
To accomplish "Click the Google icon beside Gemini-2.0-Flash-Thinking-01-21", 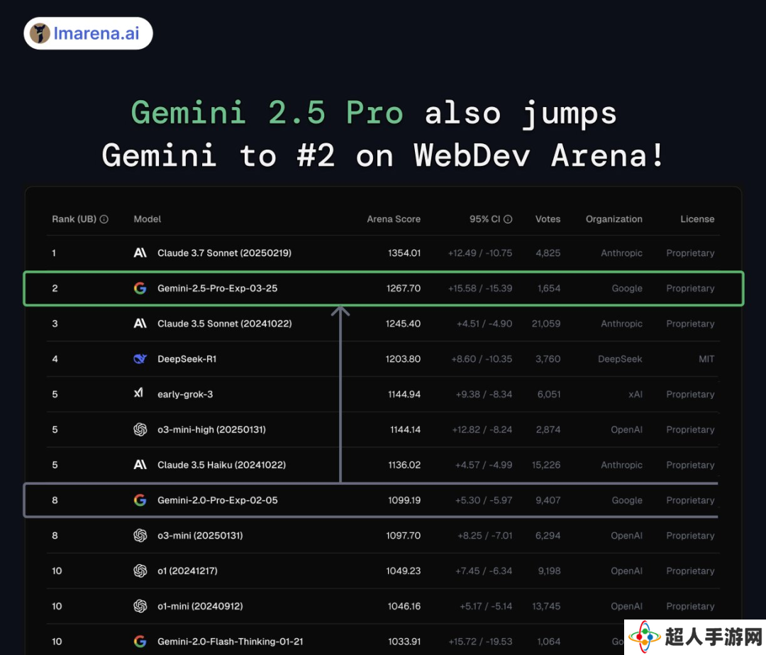I will 140,642.
